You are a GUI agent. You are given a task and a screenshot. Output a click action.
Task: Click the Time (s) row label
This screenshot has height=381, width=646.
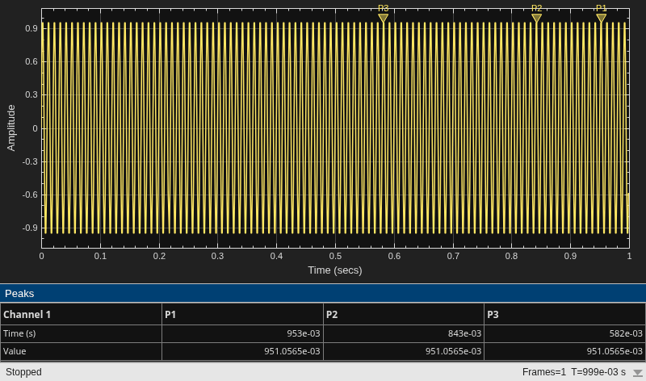tap(19, 333)
